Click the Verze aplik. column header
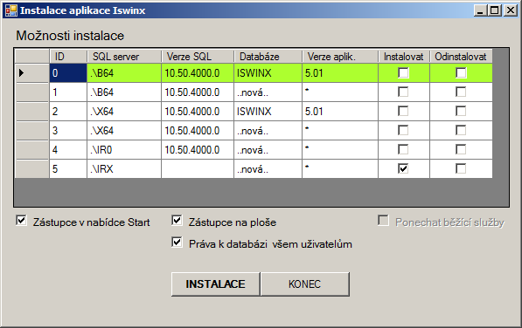522x328 pixels. pyautogui.click(x=340, y=57)
